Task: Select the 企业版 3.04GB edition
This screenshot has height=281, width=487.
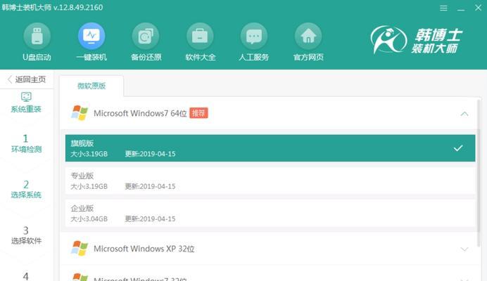Action: (x=270, y=213)
